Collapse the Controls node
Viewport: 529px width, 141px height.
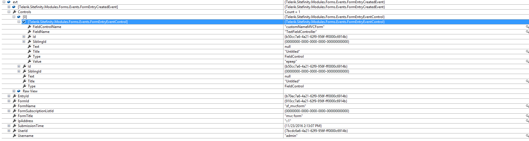point(9,12)
